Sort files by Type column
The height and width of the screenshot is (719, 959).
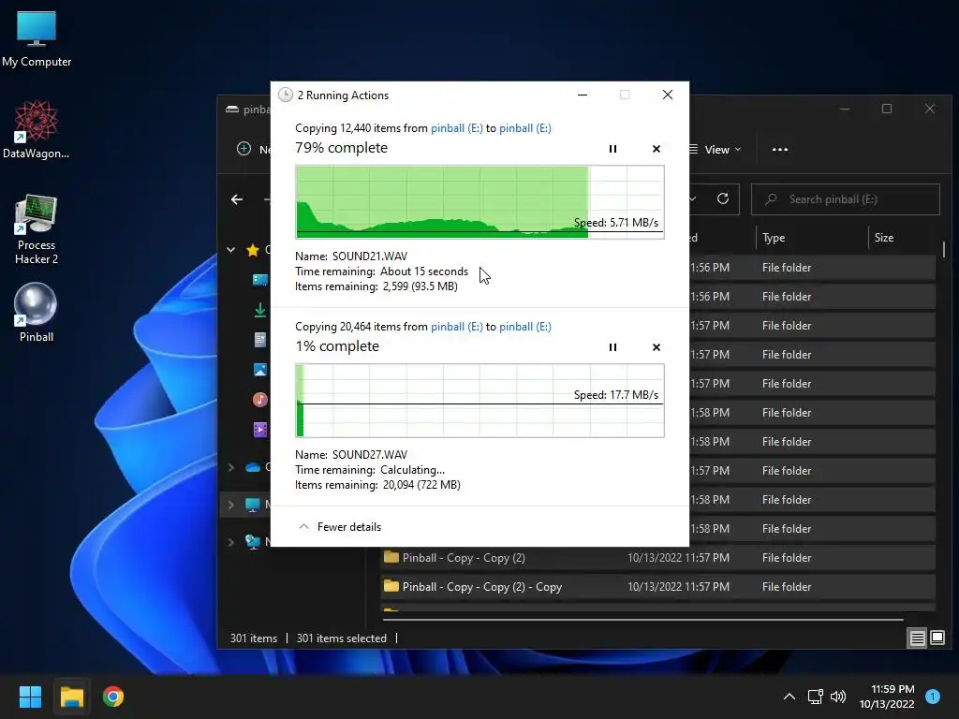(774, 238)
